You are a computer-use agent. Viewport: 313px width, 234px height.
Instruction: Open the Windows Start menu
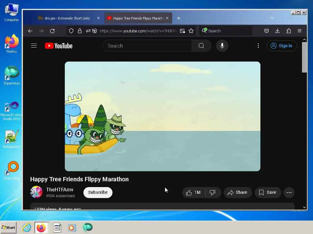[8, 227]
